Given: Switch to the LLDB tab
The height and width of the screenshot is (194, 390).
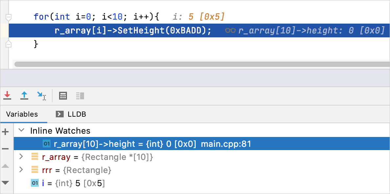Looking at the screenshot, I should pos(77,114).
